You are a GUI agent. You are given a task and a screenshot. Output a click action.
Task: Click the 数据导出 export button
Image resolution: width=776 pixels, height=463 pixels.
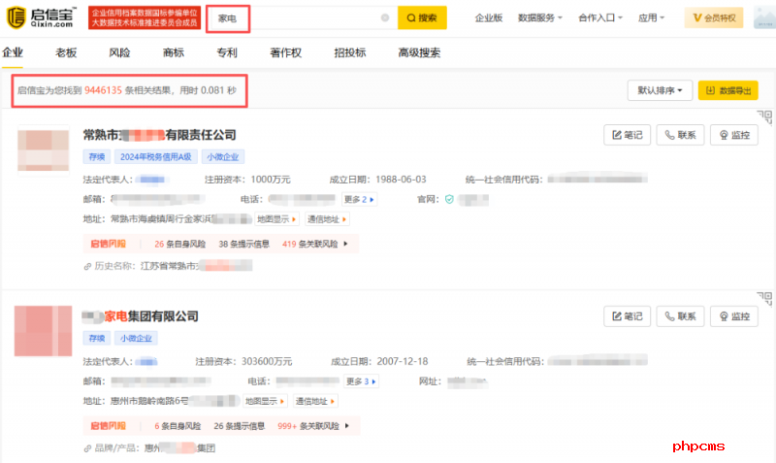point(728,90)
